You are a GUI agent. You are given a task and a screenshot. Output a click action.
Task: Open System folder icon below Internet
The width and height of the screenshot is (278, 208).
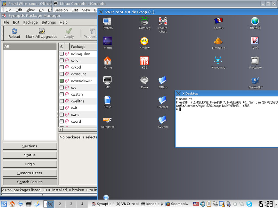click(163, 120)
